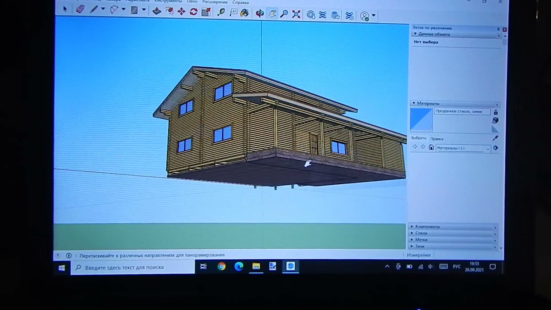Collapse the Данные объекта panel
Viewport: 551px width, 310px height.
coord(456,34)
